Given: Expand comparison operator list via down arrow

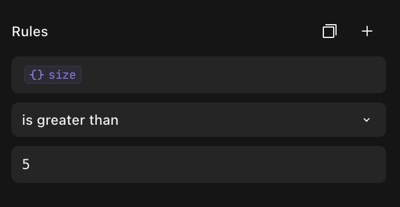Looking at the screenshot, I should pyautogui.click(x=367, y=120).
